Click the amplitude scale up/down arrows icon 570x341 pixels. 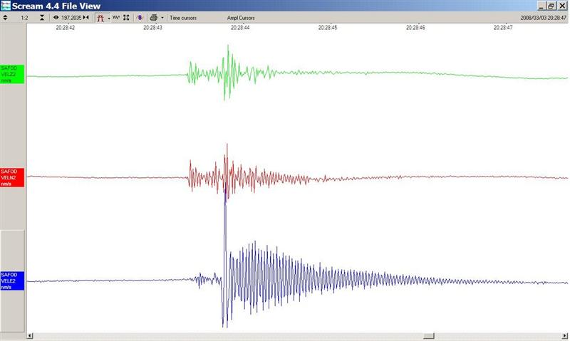click(x=6, y=17)
